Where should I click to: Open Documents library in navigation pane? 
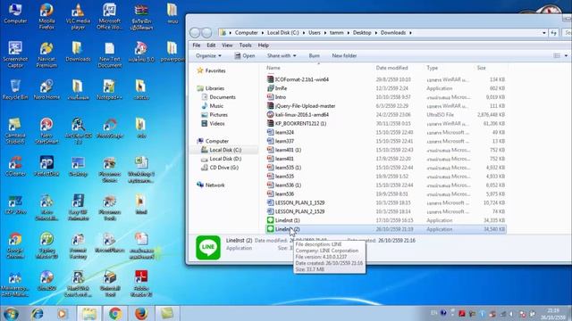[x=218, y=97]
